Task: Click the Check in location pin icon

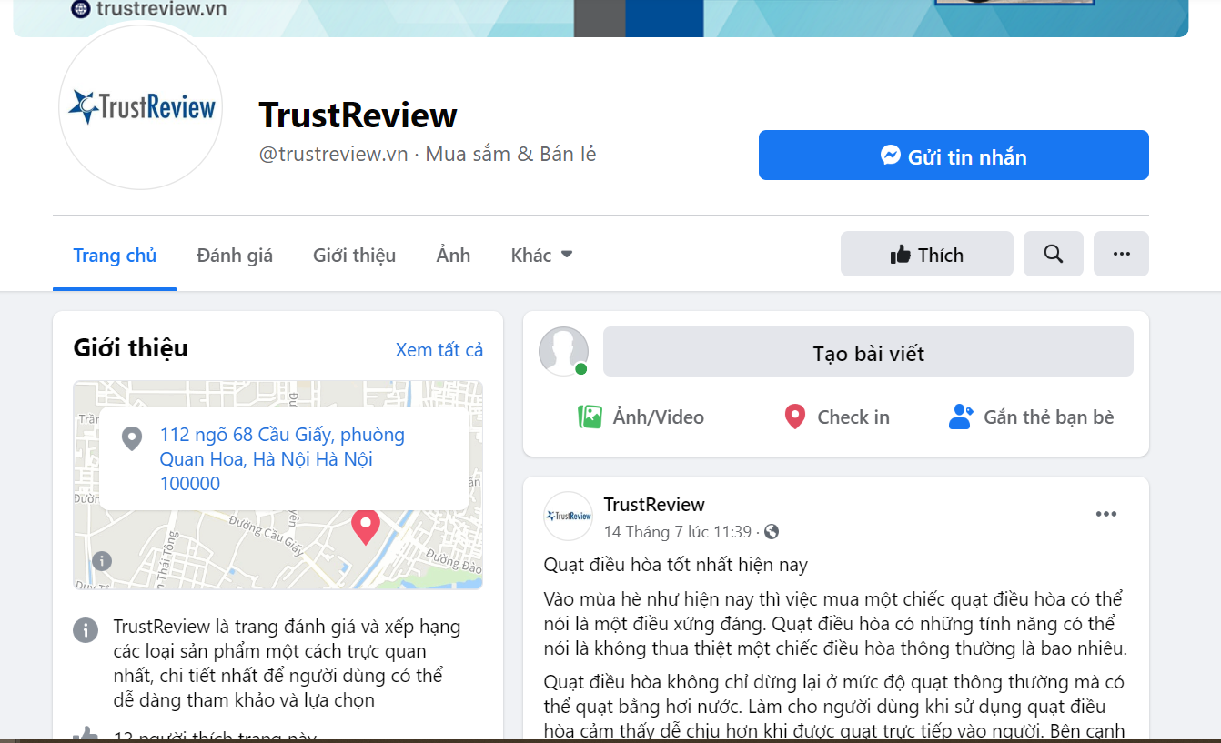Action: [x=795, y=417]
